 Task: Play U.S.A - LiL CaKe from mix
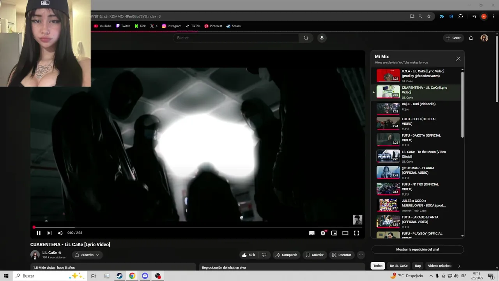pyautogui.click(x=417, y=76)
